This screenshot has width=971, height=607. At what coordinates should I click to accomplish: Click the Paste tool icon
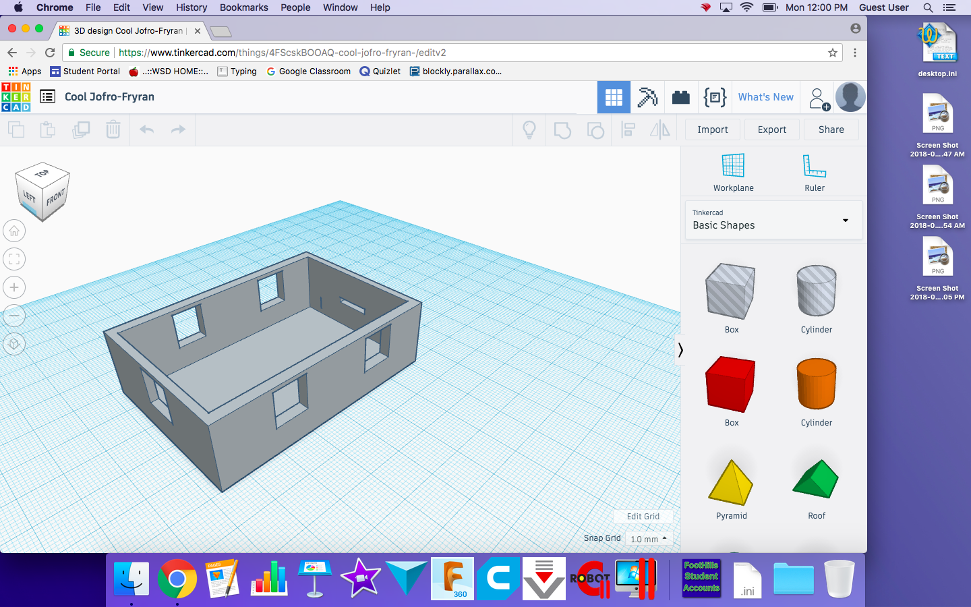(x=48, y=129)
